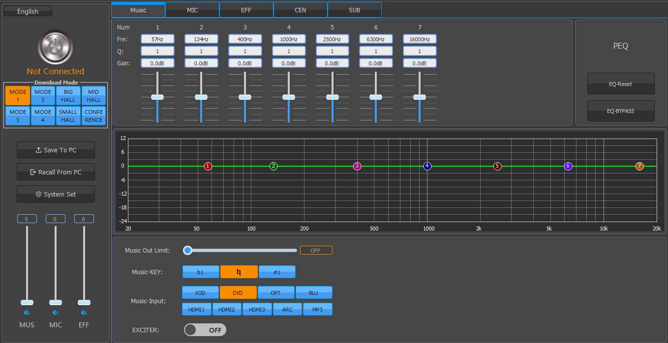Click the power connect button
668x343 pixels.
[x=55, y=47]
